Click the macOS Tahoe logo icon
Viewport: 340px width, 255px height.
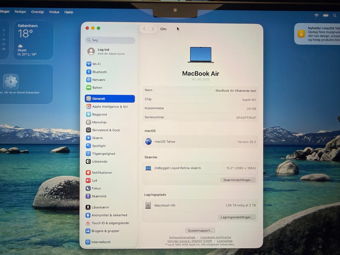click(x=148, y=141)
